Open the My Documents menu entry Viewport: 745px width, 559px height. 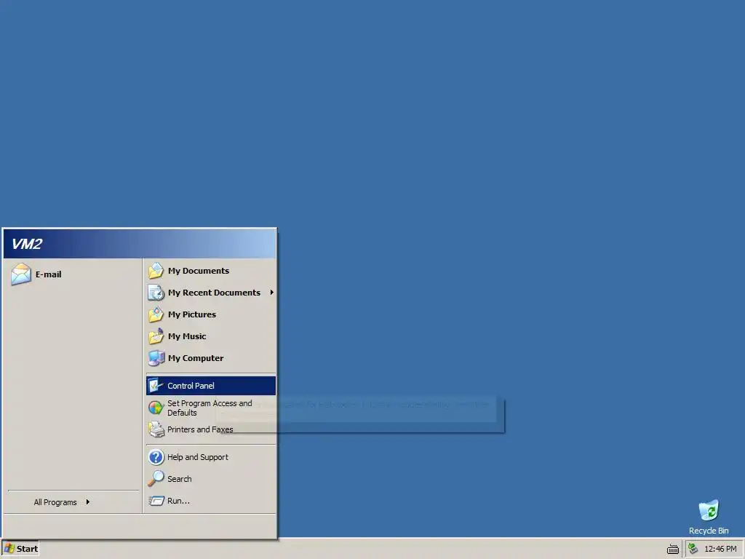[211, 271]
